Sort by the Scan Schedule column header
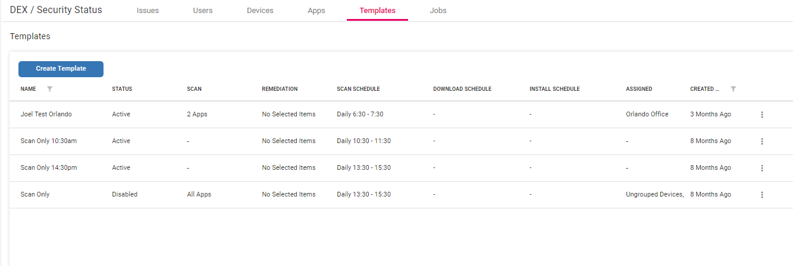This screenshot has width=793, height=266. click(x=358, y=89)
